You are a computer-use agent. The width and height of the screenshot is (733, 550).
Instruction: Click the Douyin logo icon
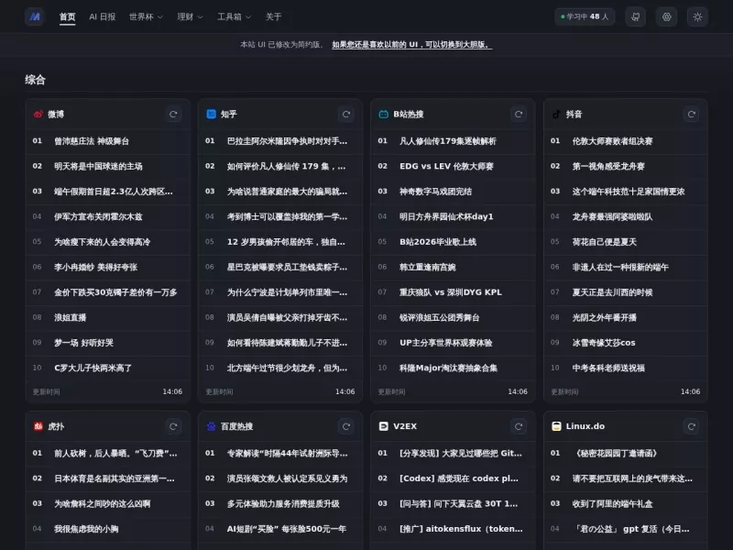(556, 114)
